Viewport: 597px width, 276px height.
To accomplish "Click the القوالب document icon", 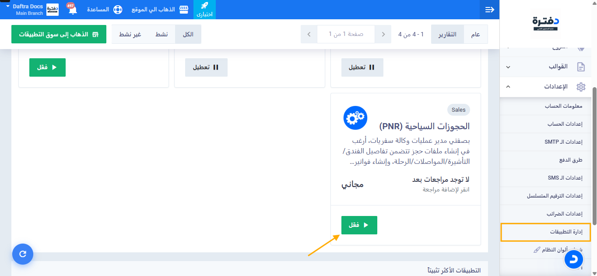I will pos(581,67).
